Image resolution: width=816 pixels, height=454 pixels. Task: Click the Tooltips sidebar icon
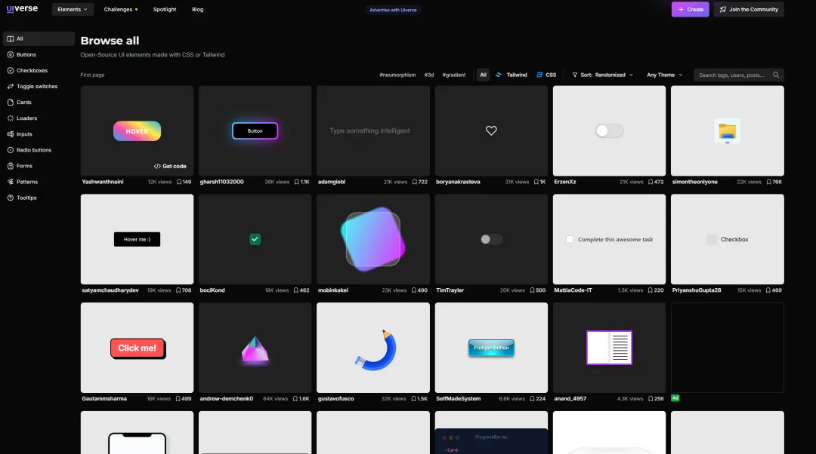11,198
